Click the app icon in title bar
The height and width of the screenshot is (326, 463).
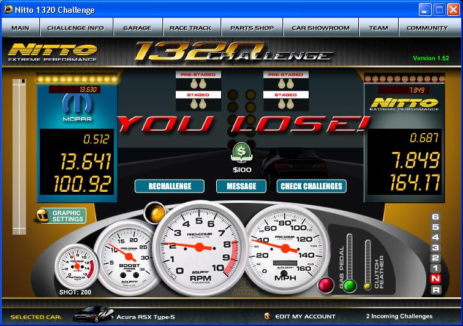[x=8, y=9]
